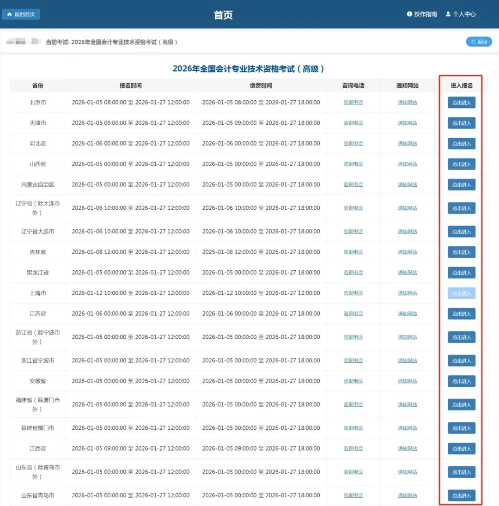Click 点击进入 for 福建省(除厦门市外)
Screen dimensions: 499x506
coord(461,405)
